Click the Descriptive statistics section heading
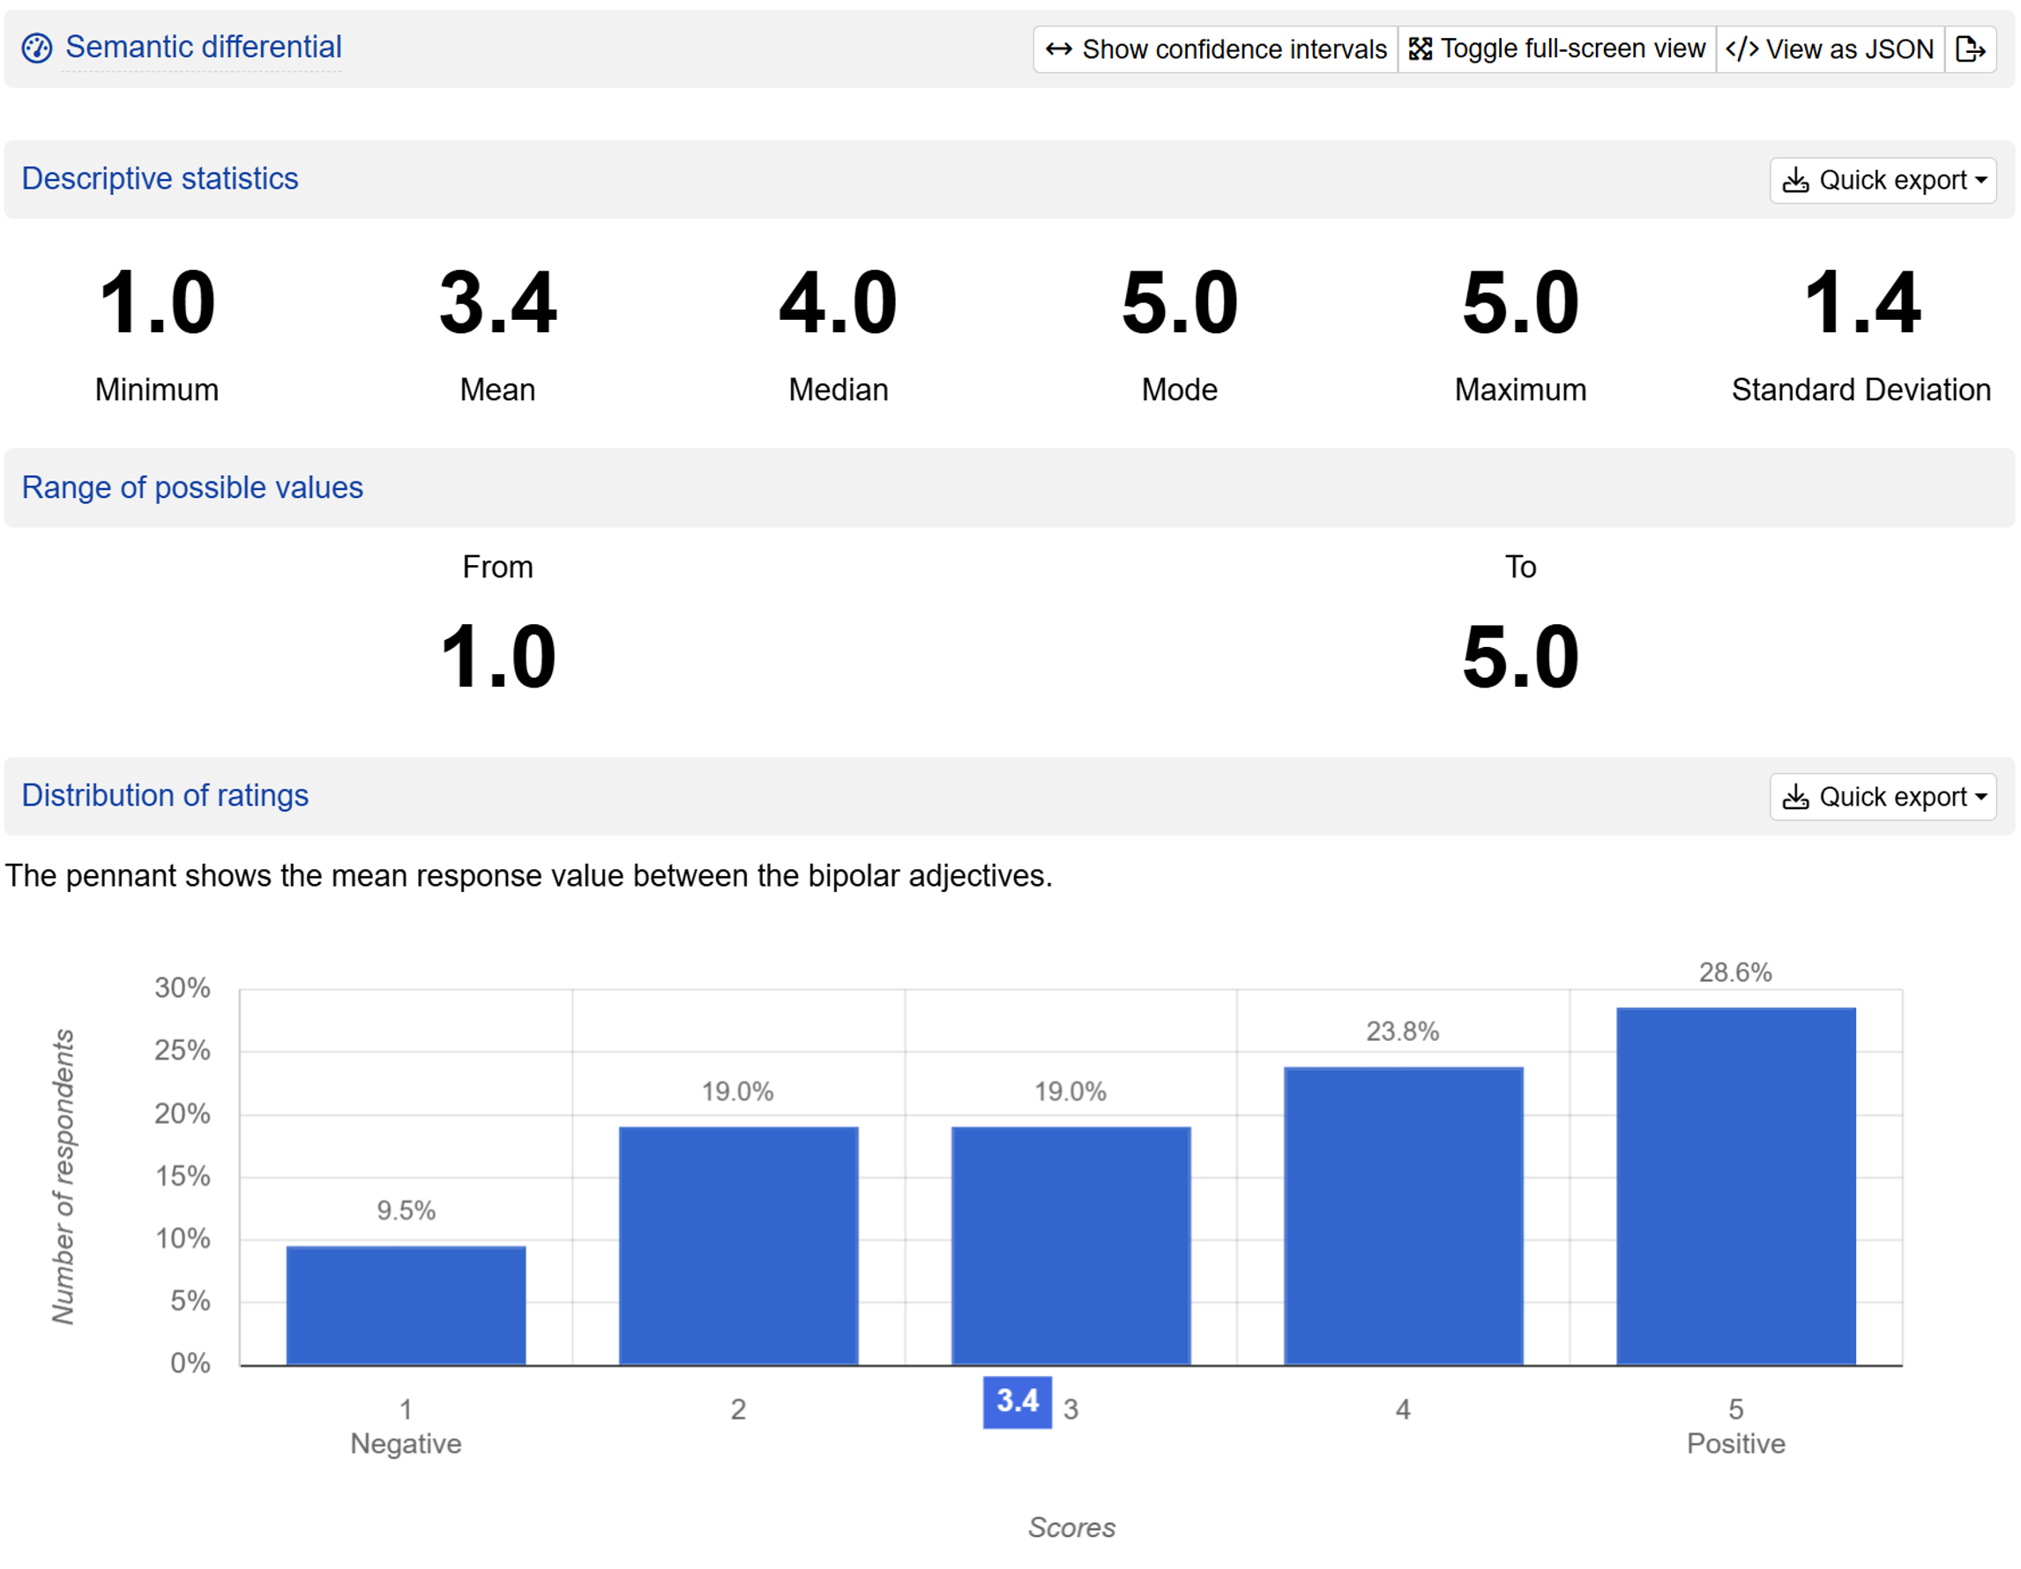Image resolution: width=2021 pixels, height=1569 pixels. tap(160, 179)
